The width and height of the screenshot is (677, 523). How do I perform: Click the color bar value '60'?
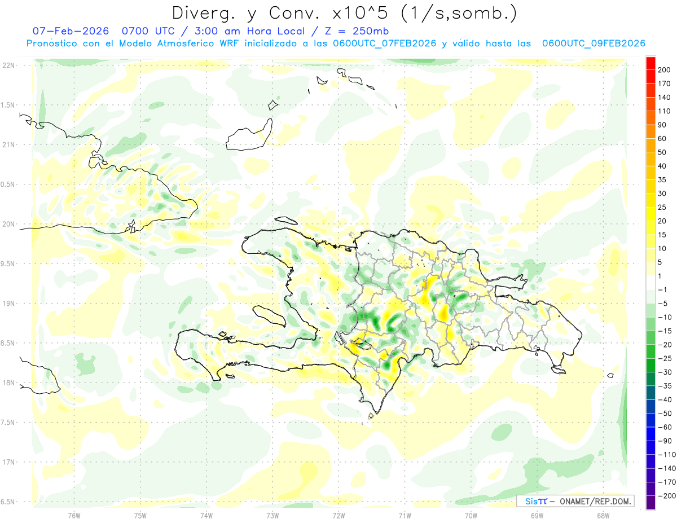coord(663,139)
